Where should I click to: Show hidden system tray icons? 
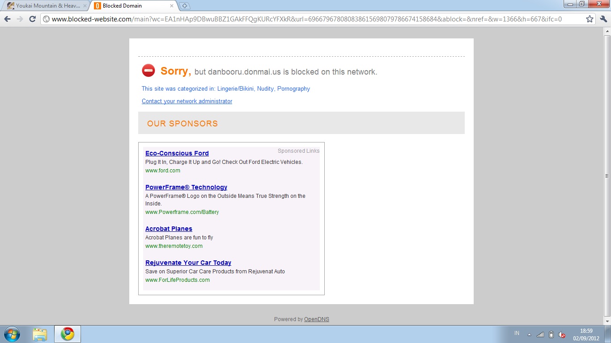(530, 335)
